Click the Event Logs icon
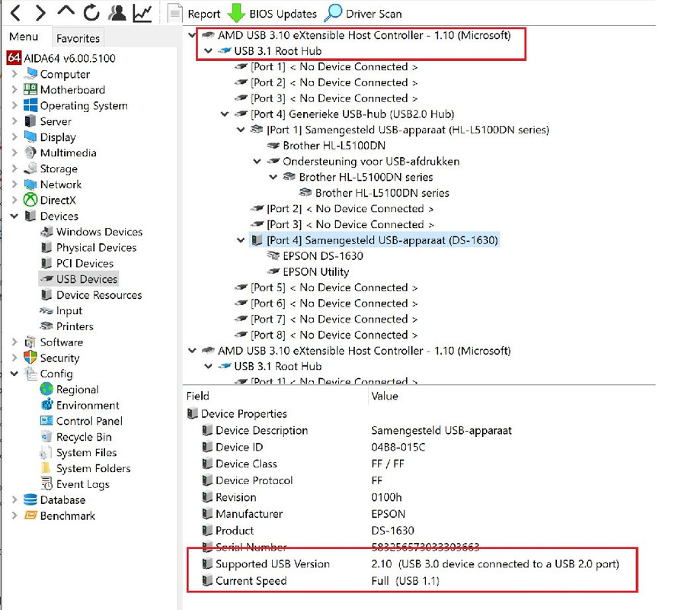 (46, 483)
